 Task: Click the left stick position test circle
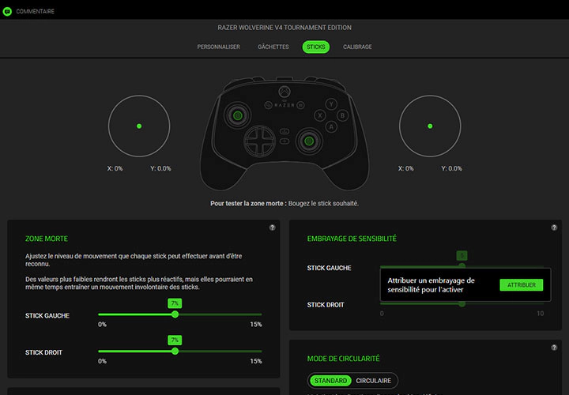click(x=139, y=126)
